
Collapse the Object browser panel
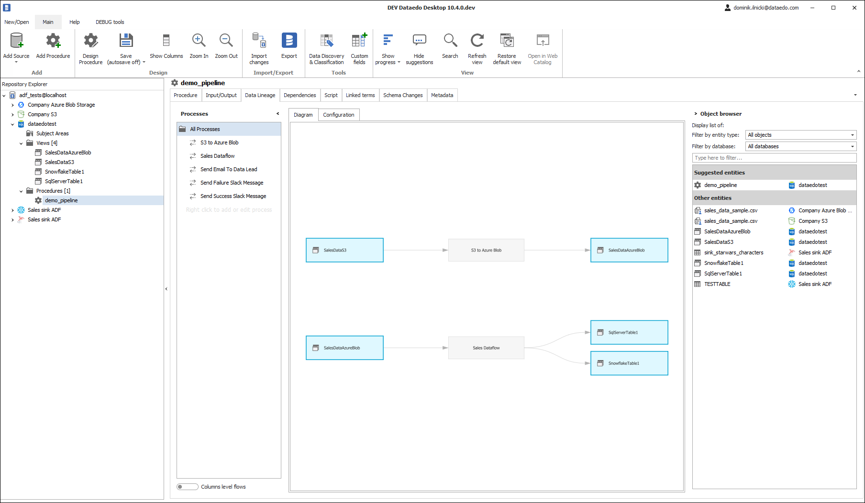click(x=696, y=114)
